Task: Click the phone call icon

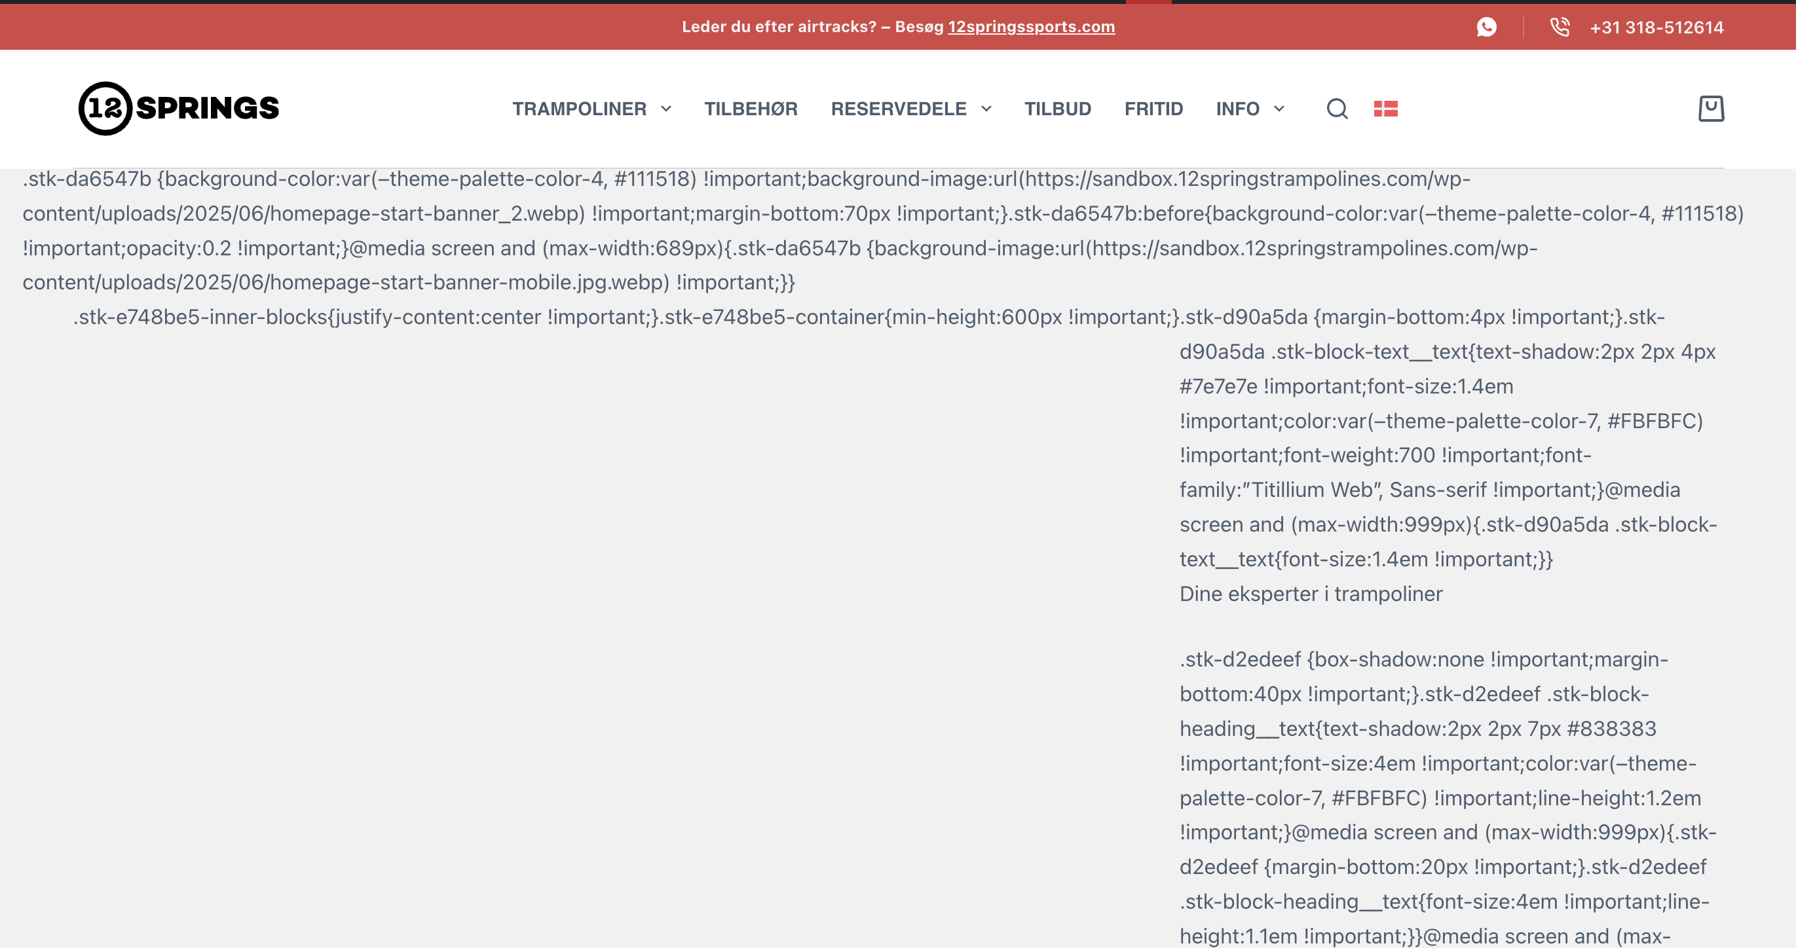Action: click(x=1560, y=27)
